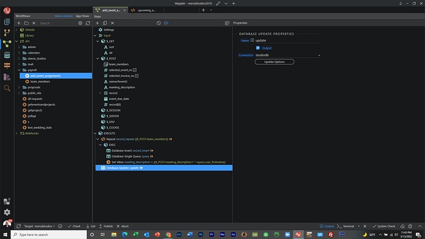Open the Filezilla taskbar icon
The image size is (425, 239).
(x=331, y=235)
